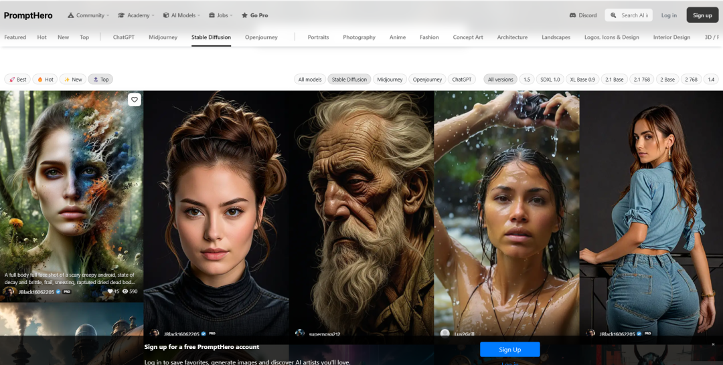This screenshot has width=723, height=365.
Task: Open supernova212 user profile
Action: click(x=325, y=334)
